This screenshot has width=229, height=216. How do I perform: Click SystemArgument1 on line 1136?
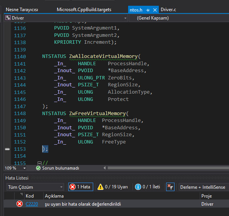click(94, 28)
